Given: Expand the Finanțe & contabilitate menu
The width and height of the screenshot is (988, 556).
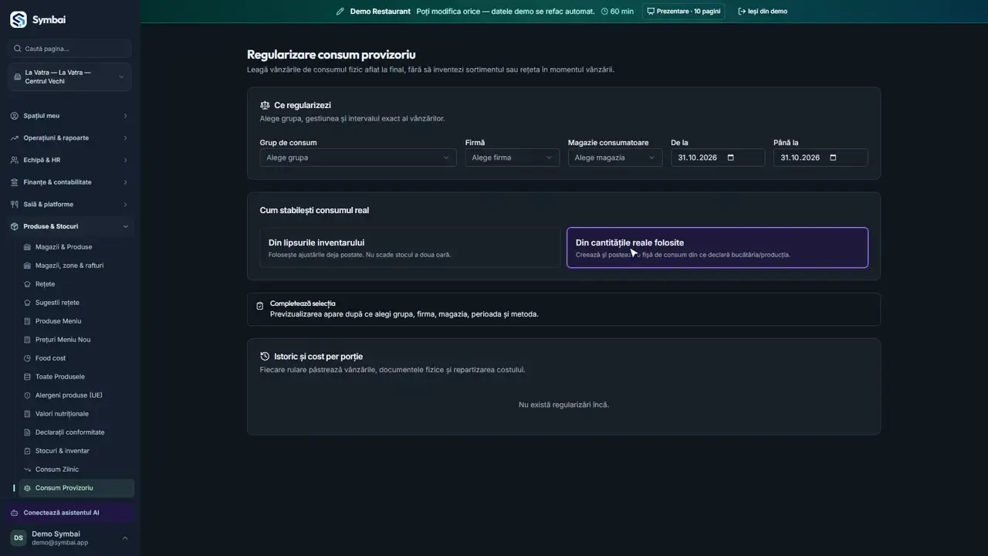Looking at the screenshot, I should (69, 182).
